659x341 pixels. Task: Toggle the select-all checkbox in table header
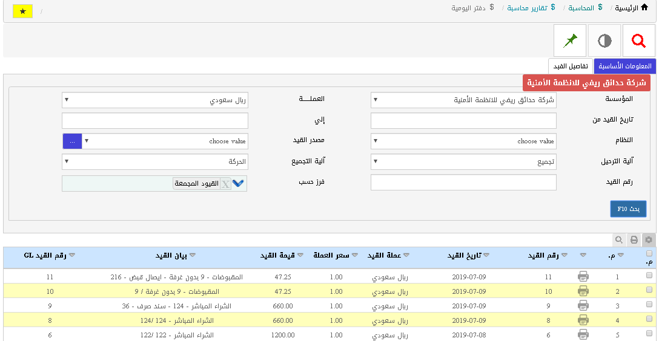pos(649,254)
